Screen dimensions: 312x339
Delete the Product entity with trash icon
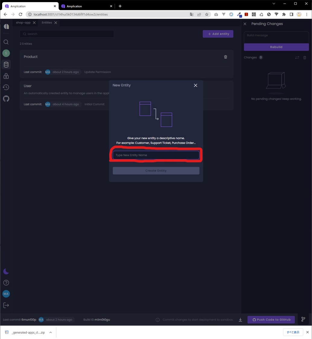point(225,57)
